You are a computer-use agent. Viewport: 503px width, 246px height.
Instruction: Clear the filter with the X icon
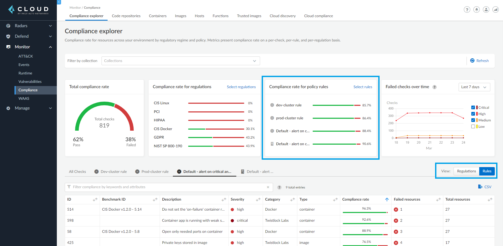tap(268, 187)
